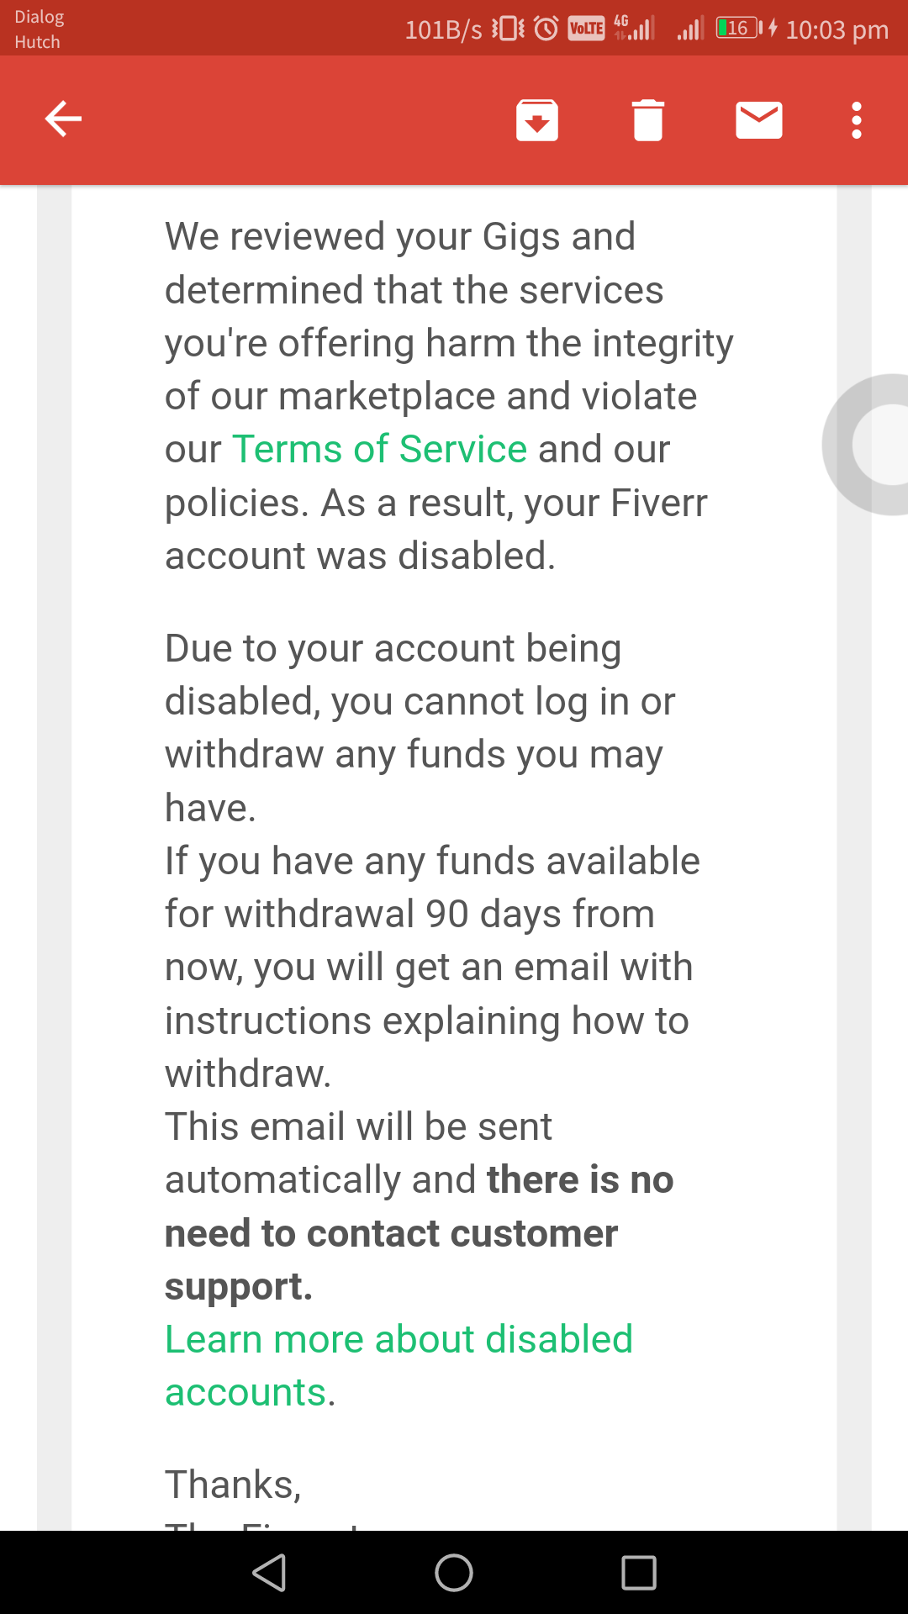Tap the vibrate mode status icon
The width and height of the screenshot is (908, 1614).
(509, 29)
